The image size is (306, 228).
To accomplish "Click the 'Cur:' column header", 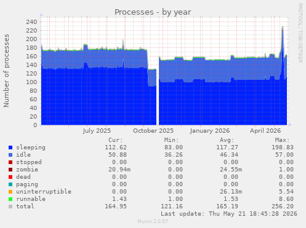I will [116, 140].
